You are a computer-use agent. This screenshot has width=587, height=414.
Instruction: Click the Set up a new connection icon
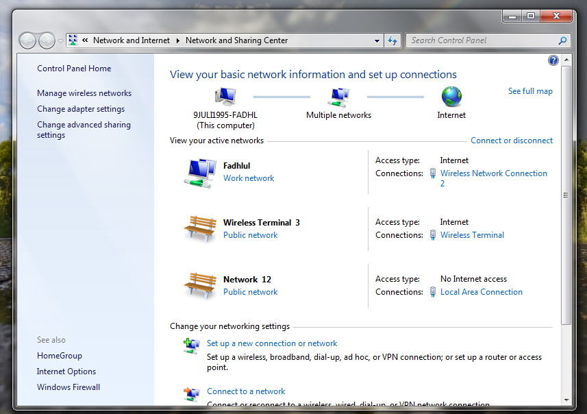[x=191, y=345]
